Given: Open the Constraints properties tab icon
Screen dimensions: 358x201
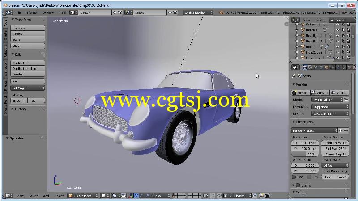Looking at the screenshot, I should pos(332,67).
